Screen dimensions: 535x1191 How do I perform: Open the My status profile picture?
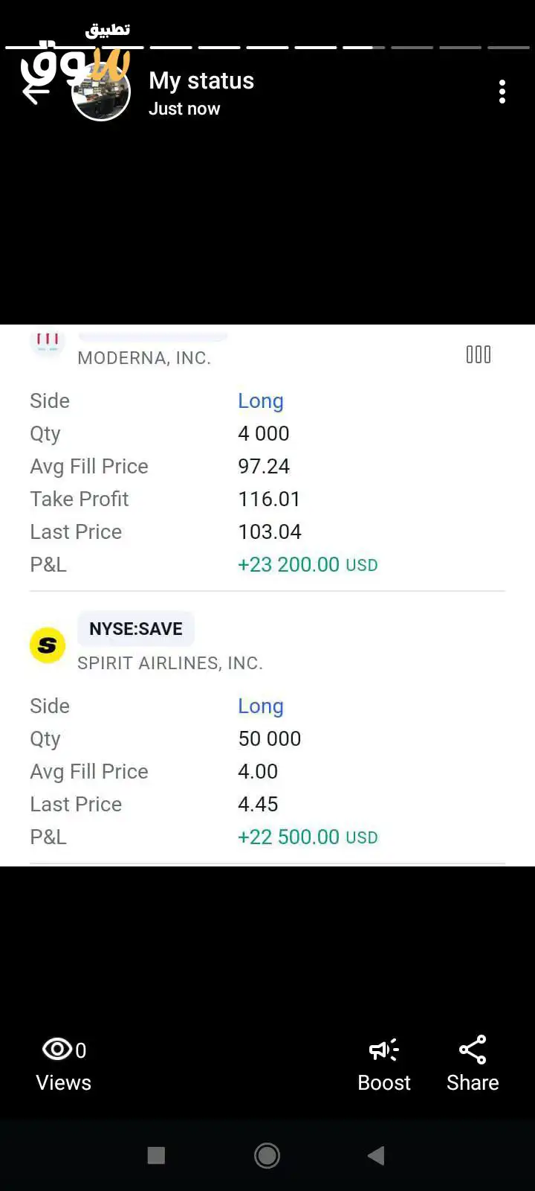[101, 92]
